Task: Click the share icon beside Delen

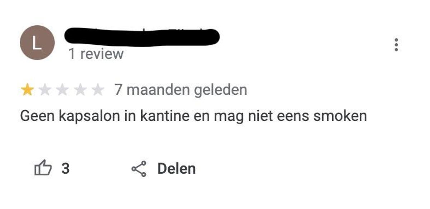Action: coord(139,169)
